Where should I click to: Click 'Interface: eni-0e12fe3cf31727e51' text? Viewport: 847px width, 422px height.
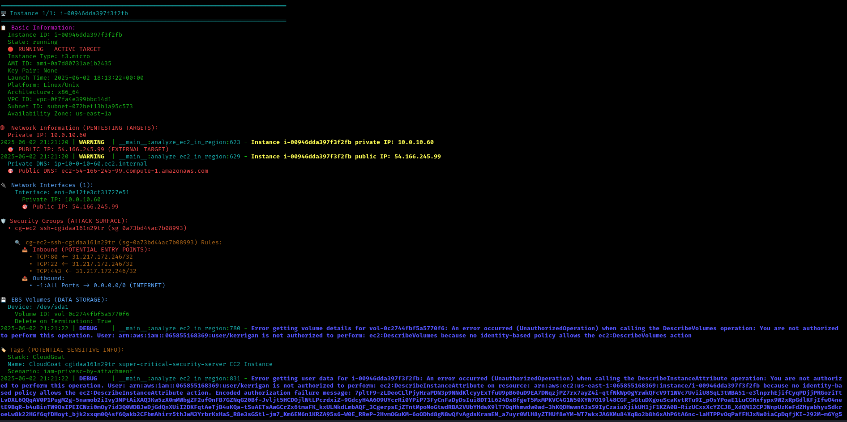tap(72, 192)
